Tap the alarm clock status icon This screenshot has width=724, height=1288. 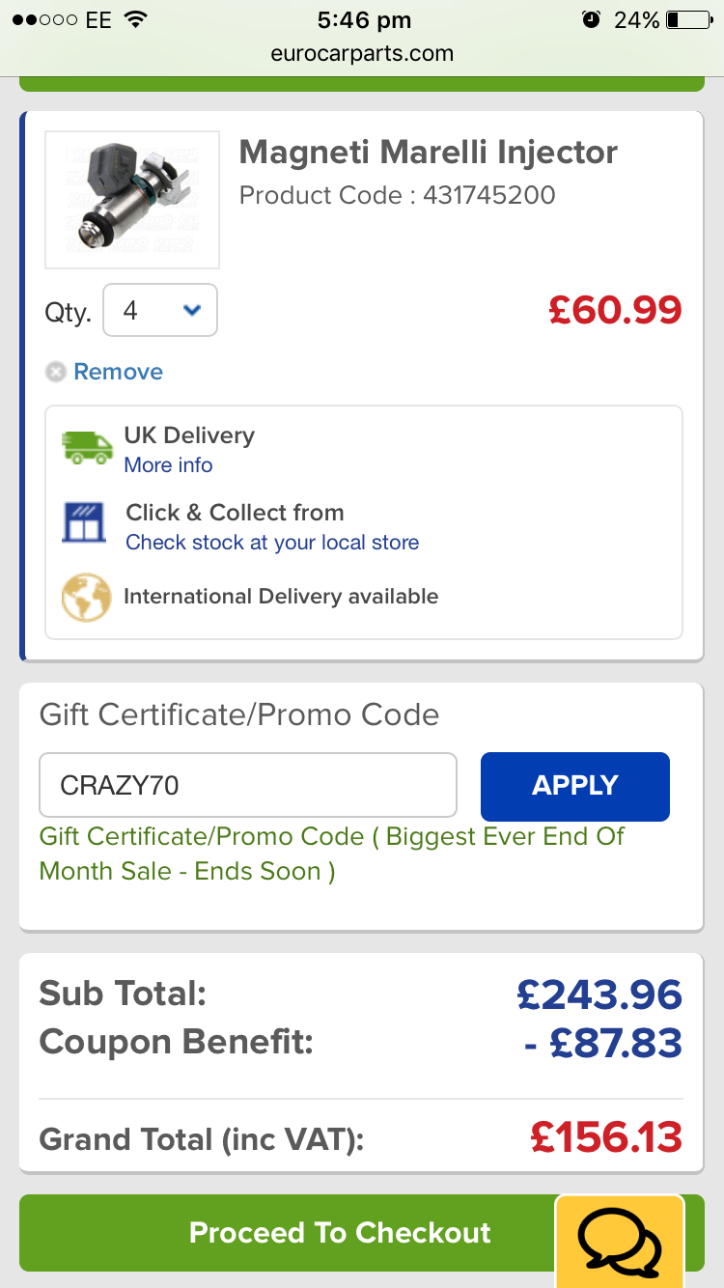(591, 19)
